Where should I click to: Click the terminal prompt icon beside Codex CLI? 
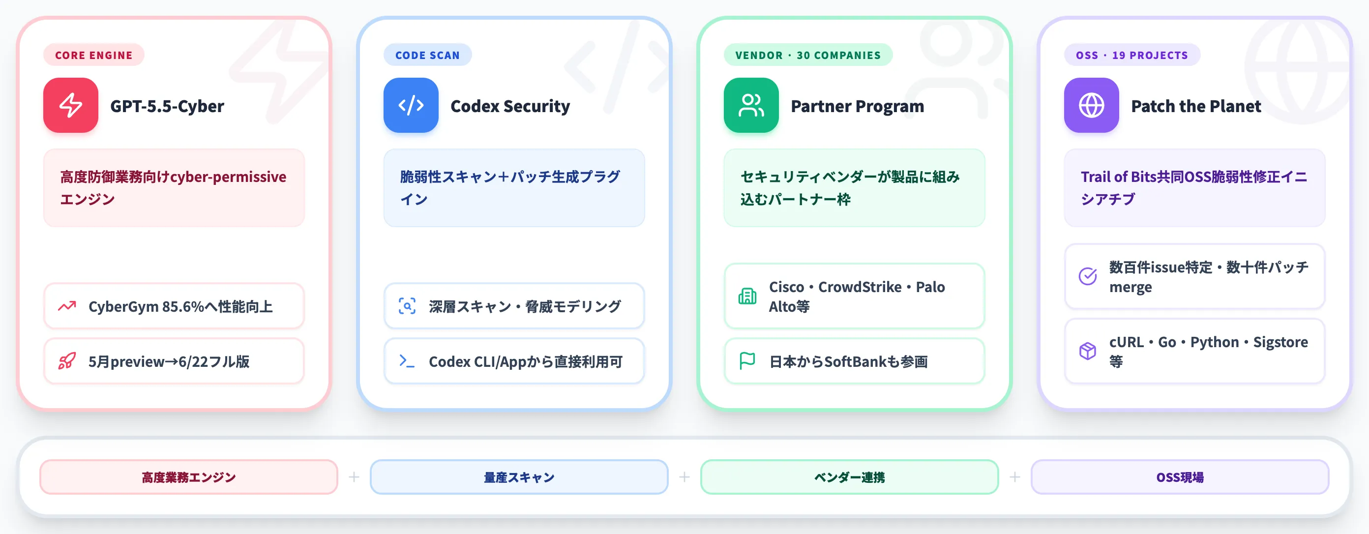click(x=407, y=361)
